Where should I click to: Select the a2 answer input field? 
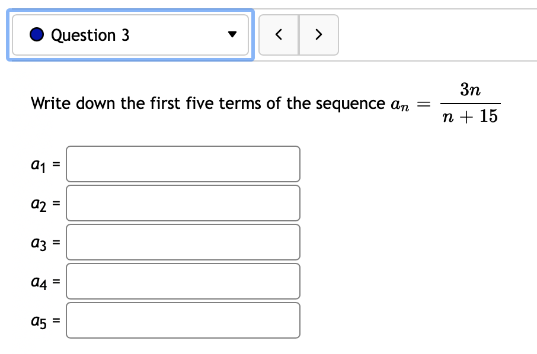point(183,203)
